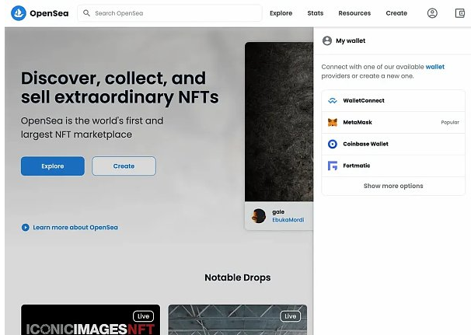The image size is (471, 335).
Task: Click the WalletConnect wave icon
Action: point(333,100)
